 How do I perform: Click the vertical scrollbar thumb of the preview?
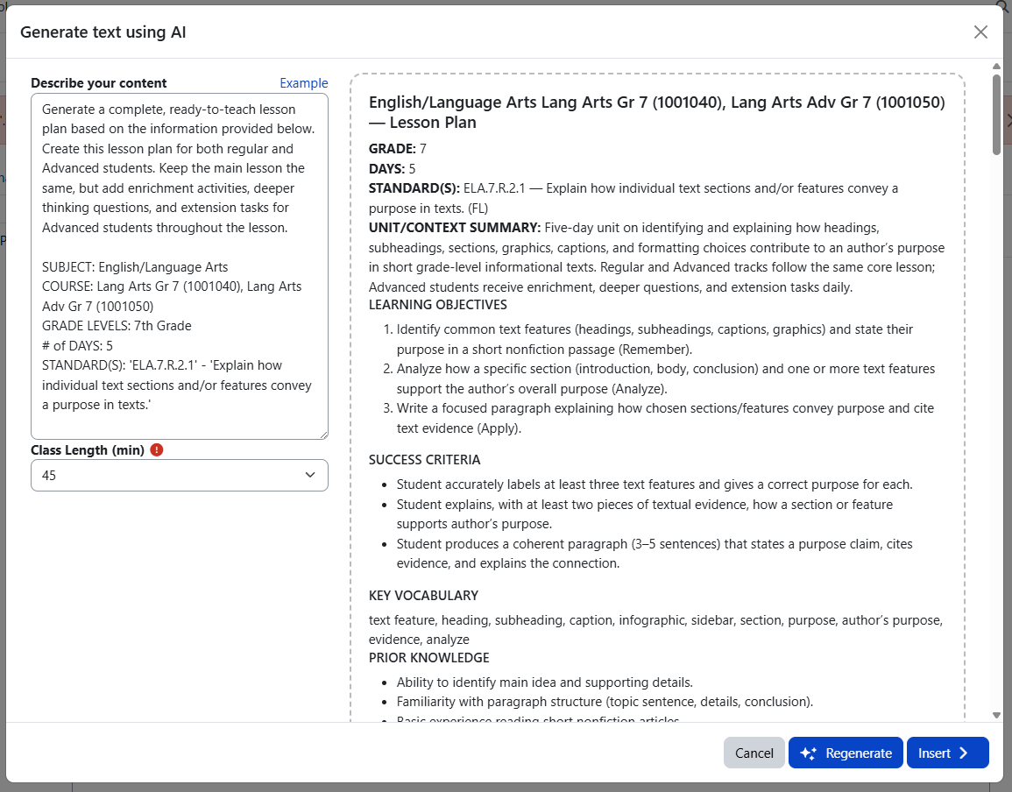pyautogui.click(x=996, y=114)
